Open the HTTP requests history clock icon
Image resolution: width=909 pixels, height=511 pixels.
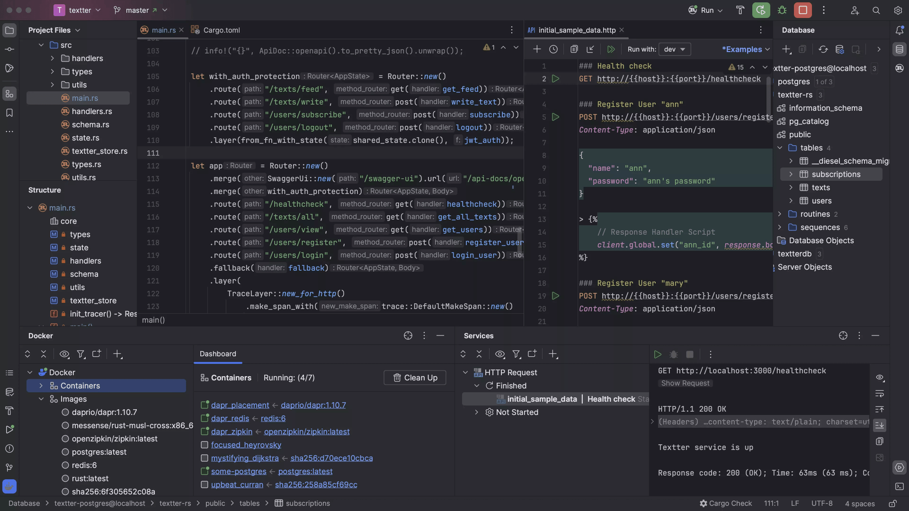(554, 49)
